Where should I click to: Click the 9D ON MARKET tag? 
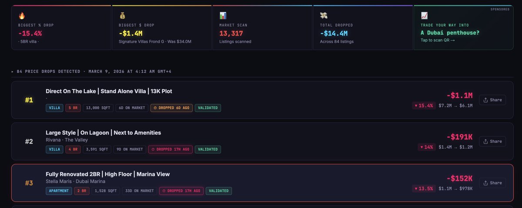point(130,149)
